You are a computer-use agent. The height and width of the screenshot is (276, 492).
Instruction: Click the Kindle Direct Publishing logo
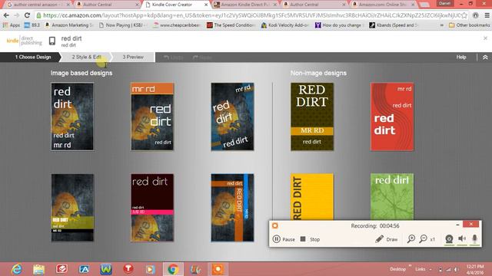[x=24, y=41]
